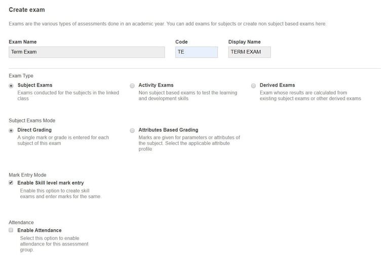This screenshot has width=389, height=255.
Task: Check the Enable Attendance checkbox
Action: click(x=11, y=230)
